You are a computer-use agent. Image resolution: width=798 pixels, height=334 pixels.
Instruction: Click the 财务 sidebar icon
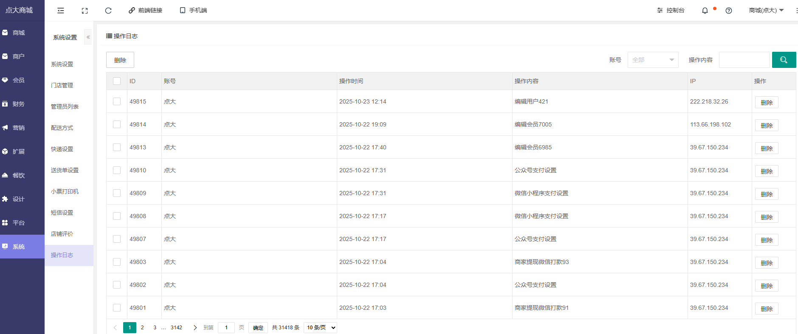pyautogui.click(x=5, y=104)
